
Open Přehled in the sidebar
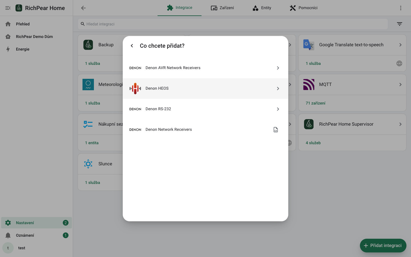pos(37,24)
